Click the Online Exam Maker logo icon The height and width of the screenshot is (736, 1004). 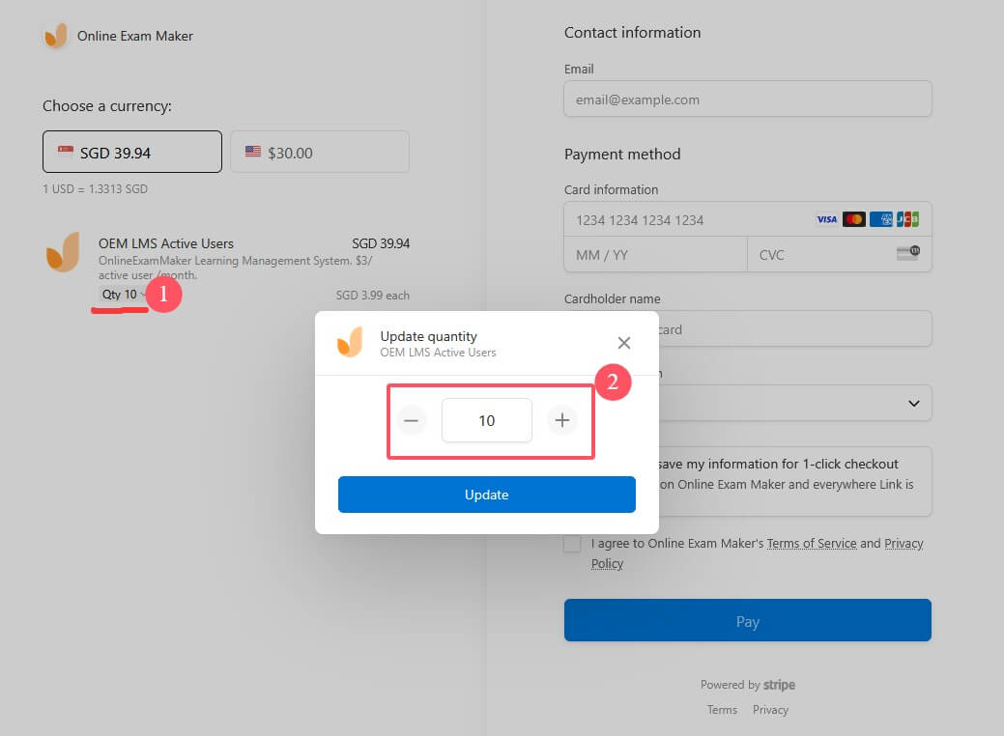point(56,36)
